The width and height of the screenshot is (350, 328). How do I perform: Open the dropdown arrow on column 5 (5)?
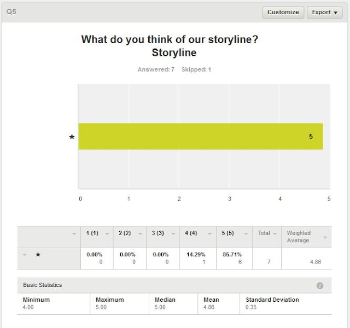click(x=246, y=233)
